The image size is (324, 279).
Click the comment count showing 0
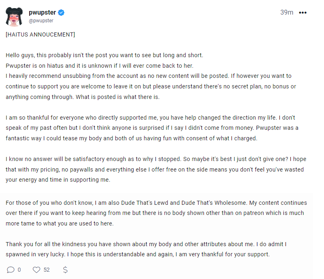point(19,270)
